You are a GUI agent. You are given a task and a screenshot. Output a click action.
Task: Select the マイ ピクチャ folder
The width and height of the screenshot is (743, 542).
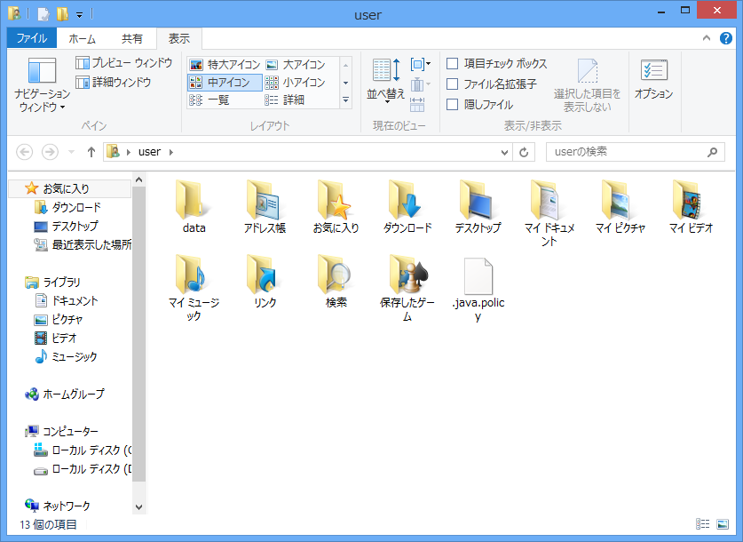620,207
